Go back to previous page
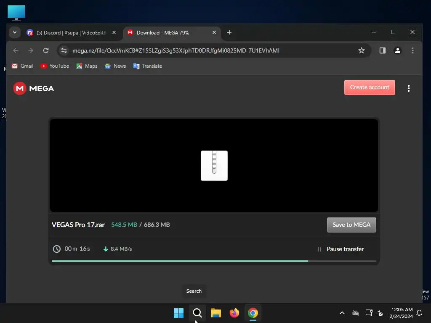The width and height of the screenshot is (431, 323). click(x=16, y=50)
